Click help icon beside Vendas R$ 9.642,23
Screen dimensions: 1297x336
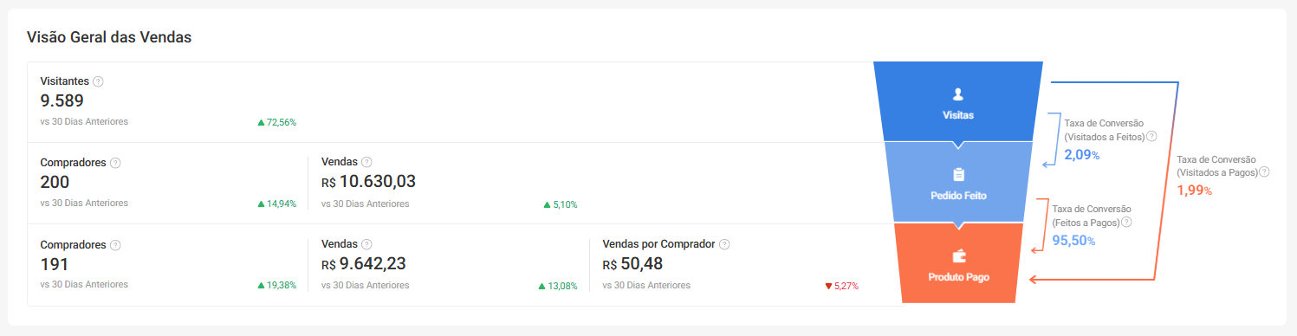click(x=366, y=245)
